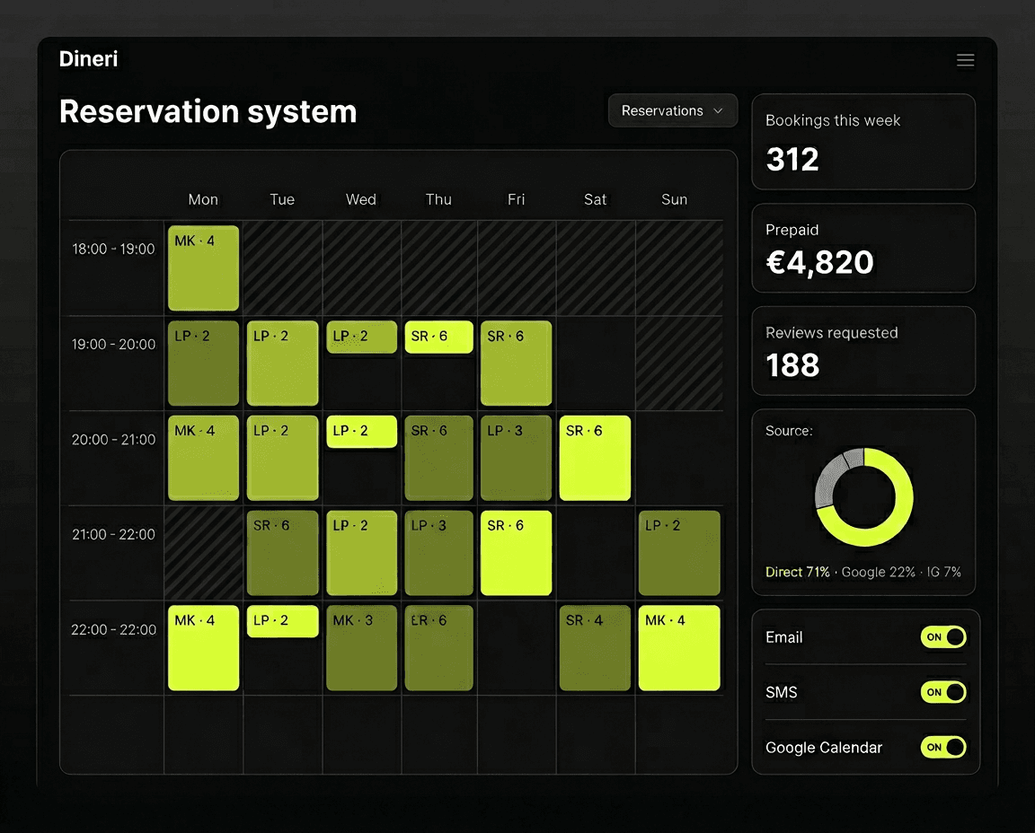Select the Sat column header

click(595, 199)
